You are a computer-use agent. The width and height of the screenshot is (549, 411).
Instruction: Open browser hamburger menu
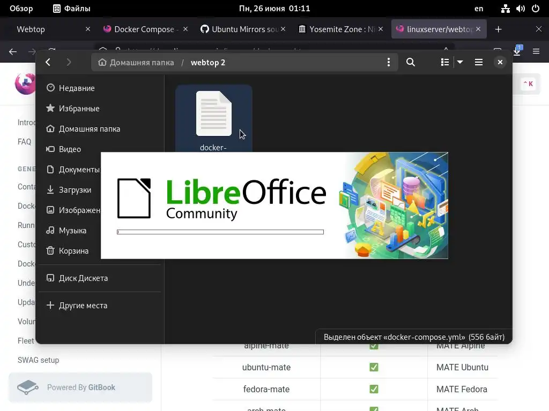click(536, 51)
